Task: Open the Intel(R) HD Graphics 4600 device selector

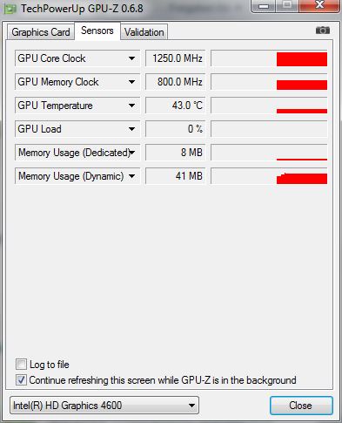Action: click(x=104, y=406)
